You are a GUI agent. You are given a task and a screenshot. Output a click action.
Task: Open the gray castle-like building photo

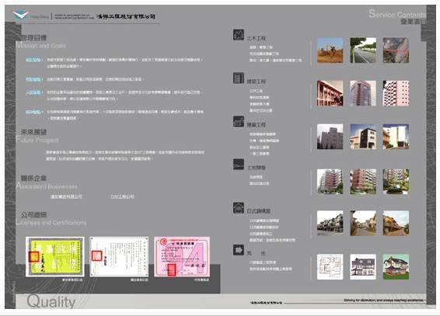(330, 137)
